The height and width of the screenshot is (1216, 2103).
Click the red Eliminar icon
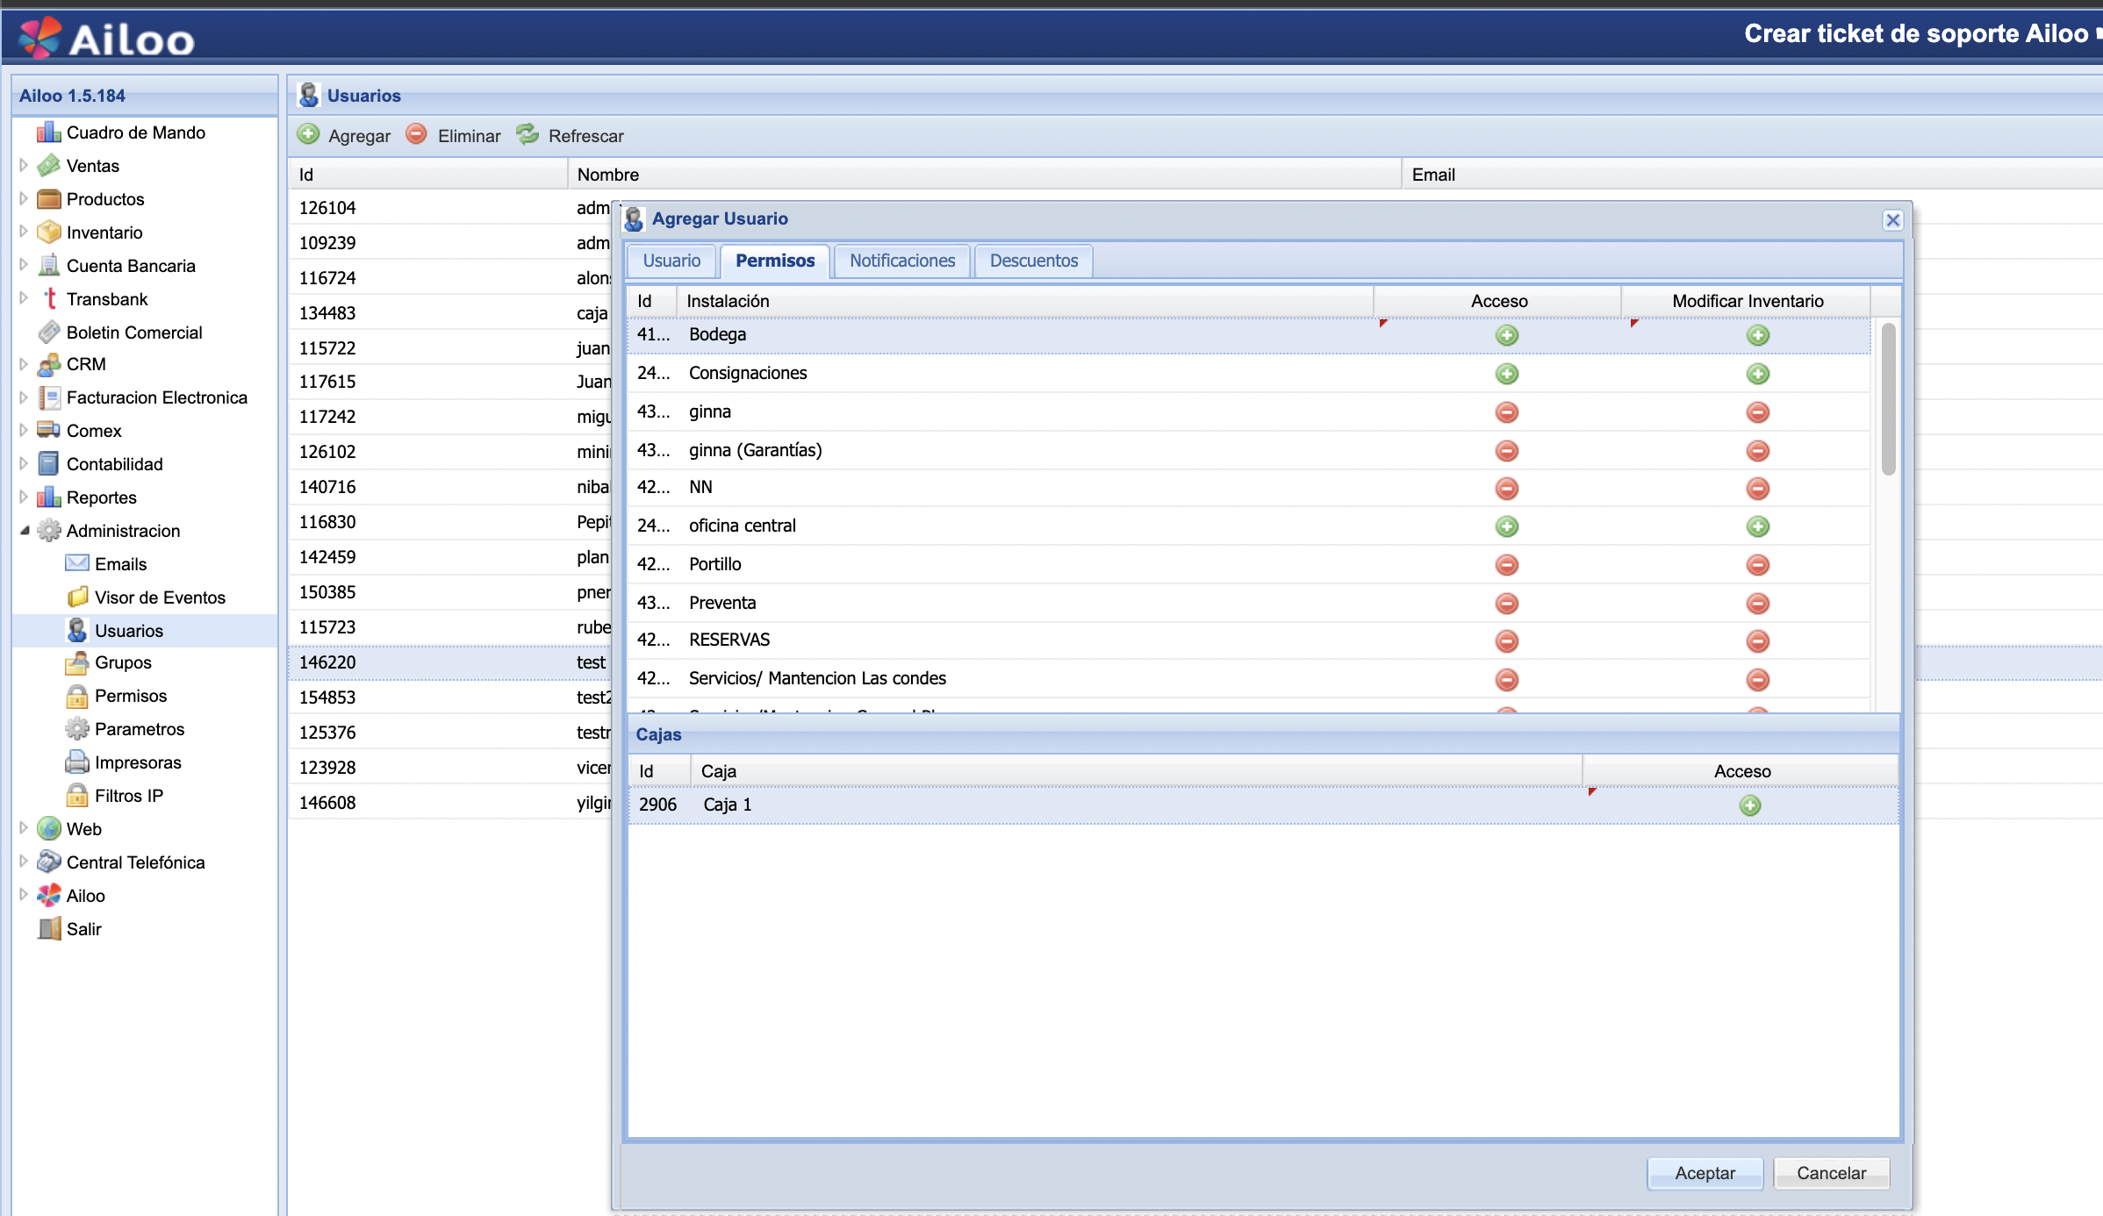416,134
